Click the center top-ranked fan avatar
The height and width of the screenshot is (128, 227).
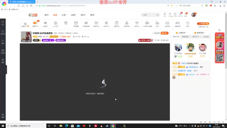[190, 47]
